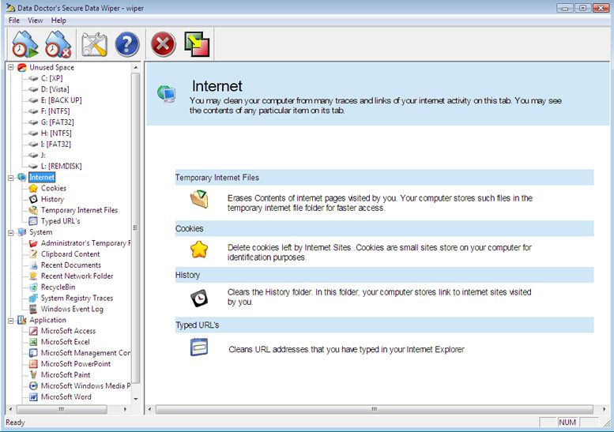Click the History clock icon in main panel
Screen dimensions: 614x432
(199, 298)
